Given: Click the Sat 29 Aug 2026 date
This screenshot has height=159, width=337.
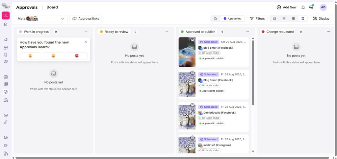Looking at the screenshot, I should tap(233, 42).
